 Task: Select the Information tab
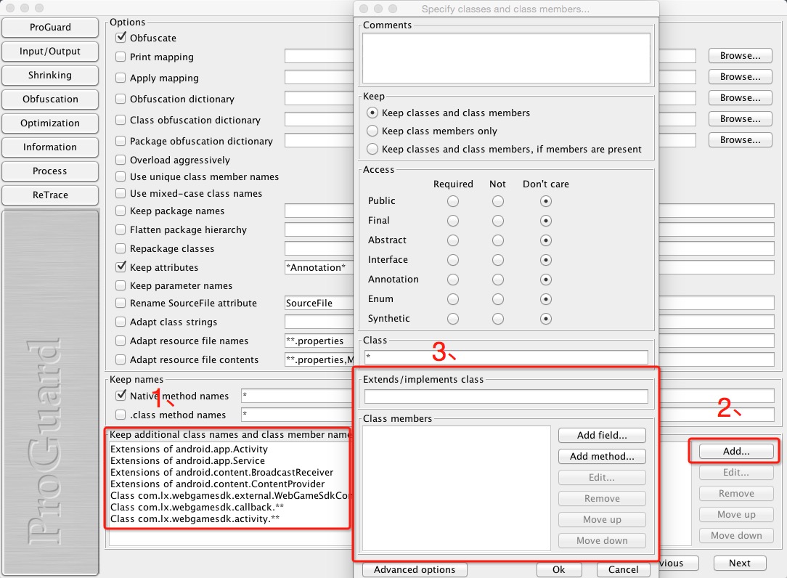tap(49, 147)
